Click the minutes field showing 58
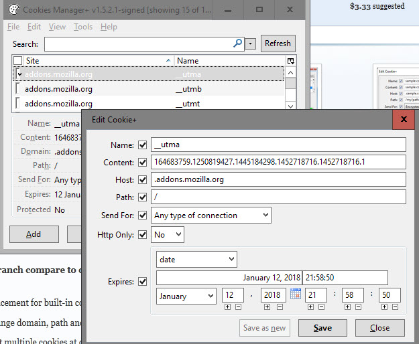The width and height of the screenshot is (419, 344). [353, 295]
